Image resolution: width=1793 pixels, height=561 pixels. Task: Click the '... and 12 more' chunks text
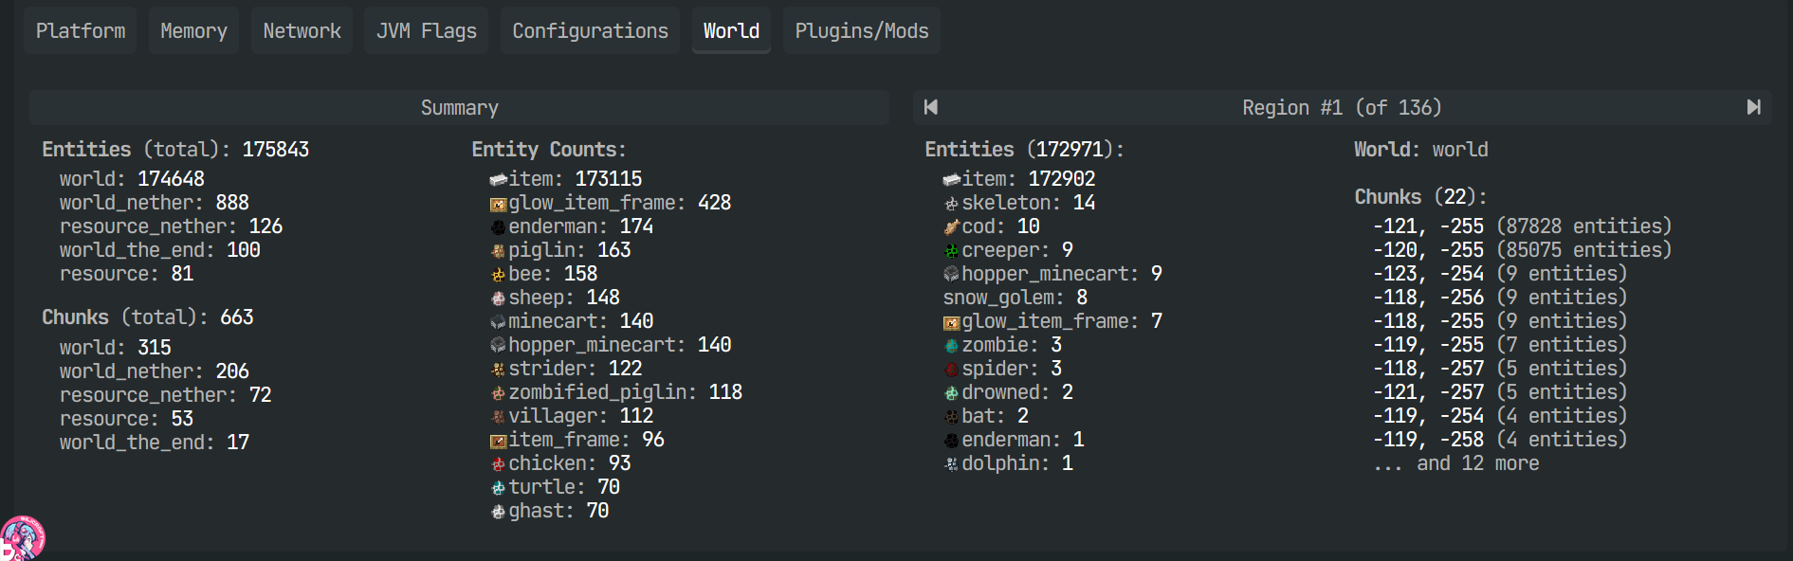pyautogui.click(x=1456, y=463)
